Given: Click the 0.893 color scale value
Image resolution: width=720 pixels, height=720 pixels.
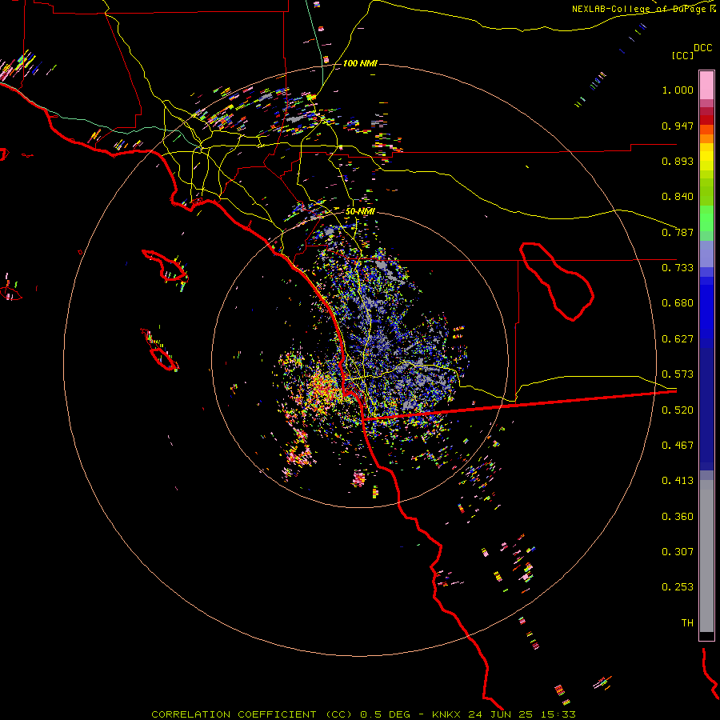Looking at the screenshot, I should 678,161.
